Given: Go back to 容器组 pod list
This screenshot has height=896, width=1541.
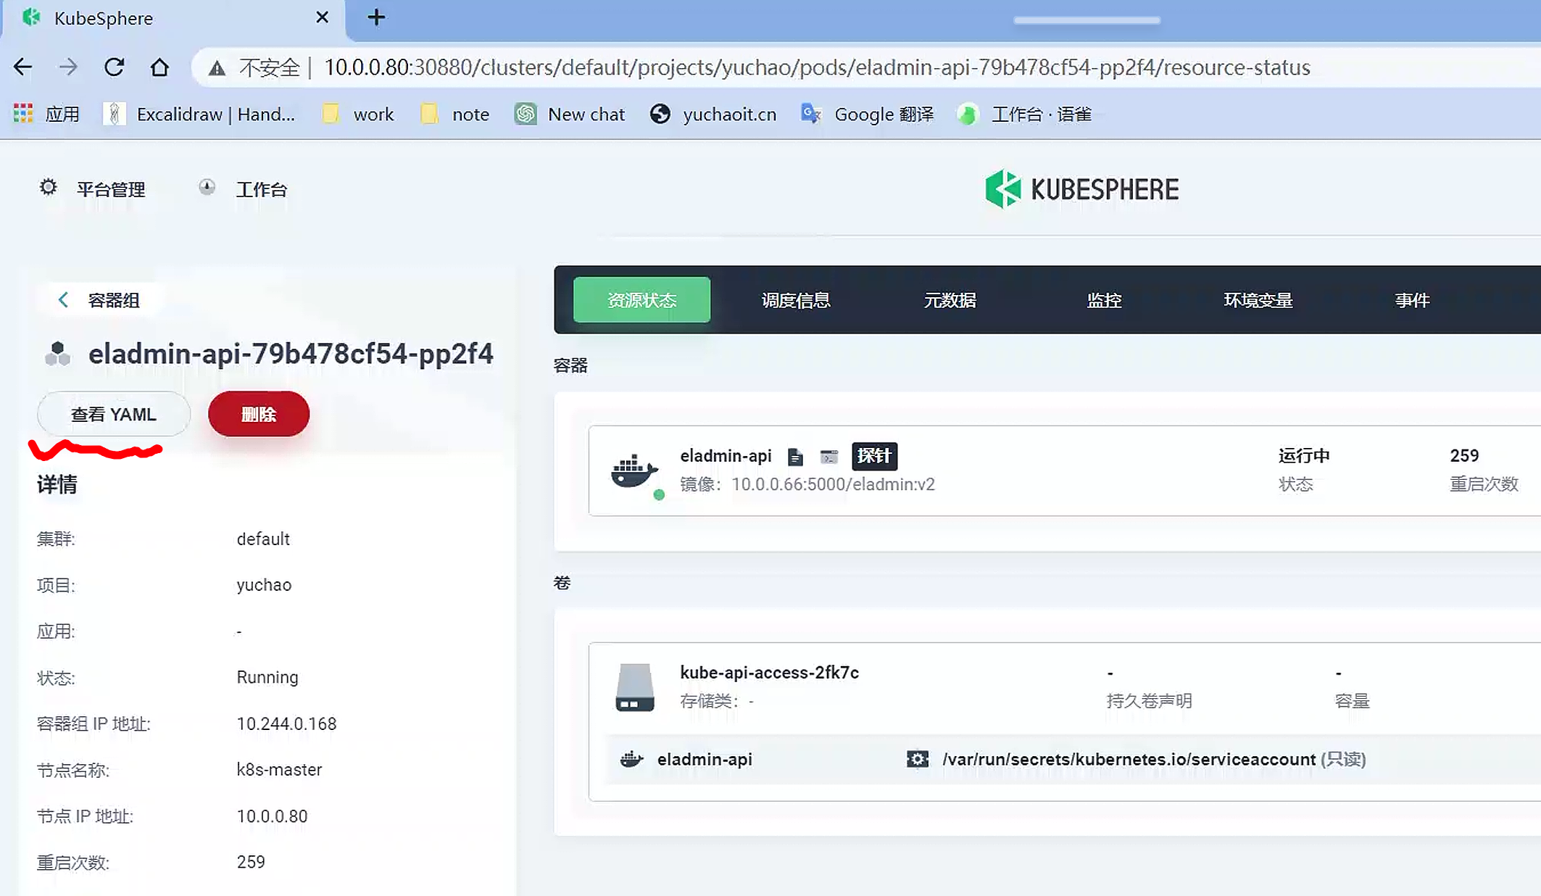Looking at the screenshot, I should click(99, 300).
